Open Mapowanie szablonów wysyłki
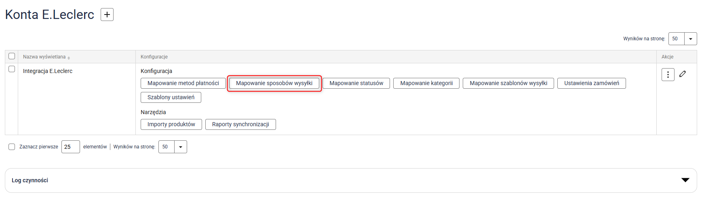This screenshot has height=198, width=702. (508, 83)
